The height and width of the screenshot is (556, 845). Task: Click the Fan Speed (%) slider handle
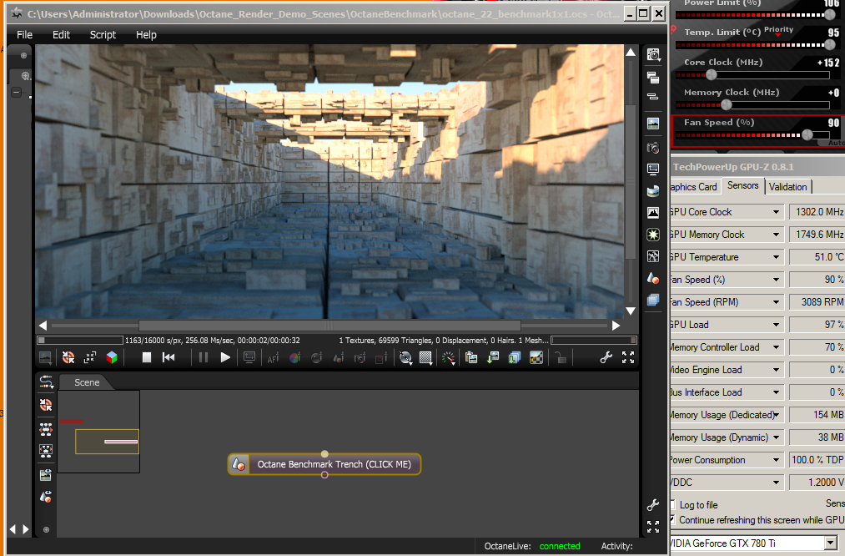807,134
